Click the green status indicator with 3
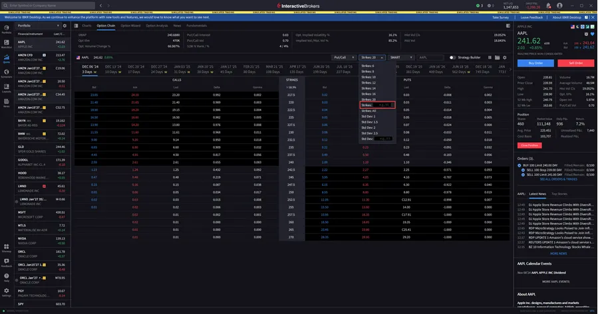The height and width of the screenshot is (314, 598). pyautogui.click(x=480, y=6)
